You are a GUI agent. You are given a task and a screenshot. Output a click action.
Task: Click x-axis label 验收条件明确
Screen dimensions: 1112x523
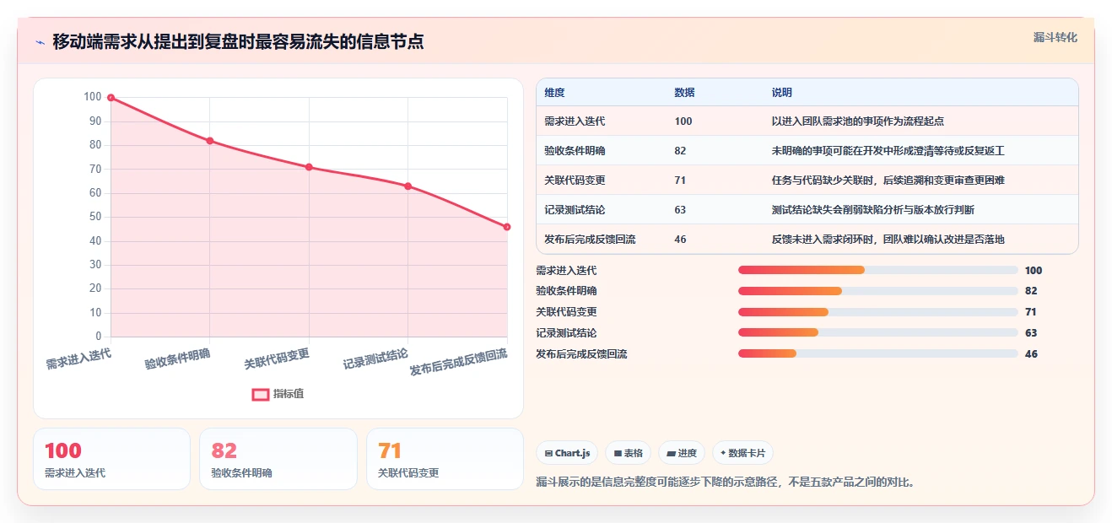click(177, 359)
